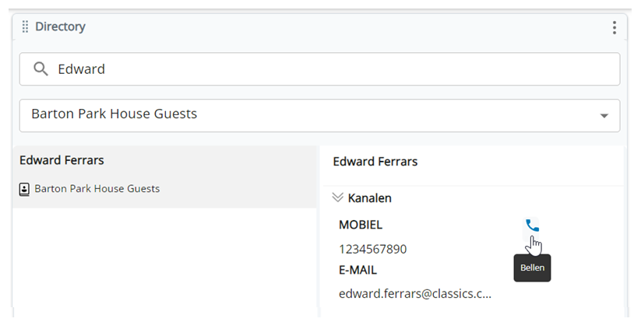Screen dimensions: 641x322
Task: Click the blue phone call icon
Action: [532, 226]
